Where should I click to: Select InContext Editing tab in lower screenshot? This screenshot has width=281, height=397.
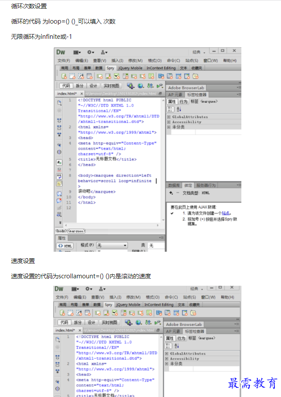(159, 305)
